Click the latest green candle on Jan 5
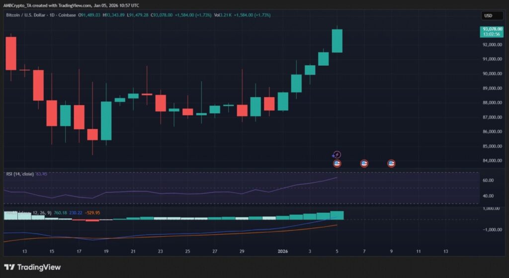The image size is (509, 278). [x=337, y=41]
